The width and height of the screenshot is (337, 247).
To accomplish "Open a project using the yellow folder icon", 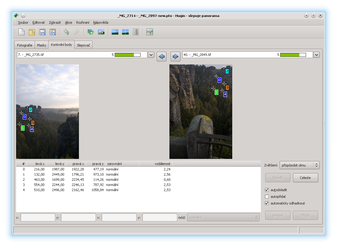I will (32, 32).
